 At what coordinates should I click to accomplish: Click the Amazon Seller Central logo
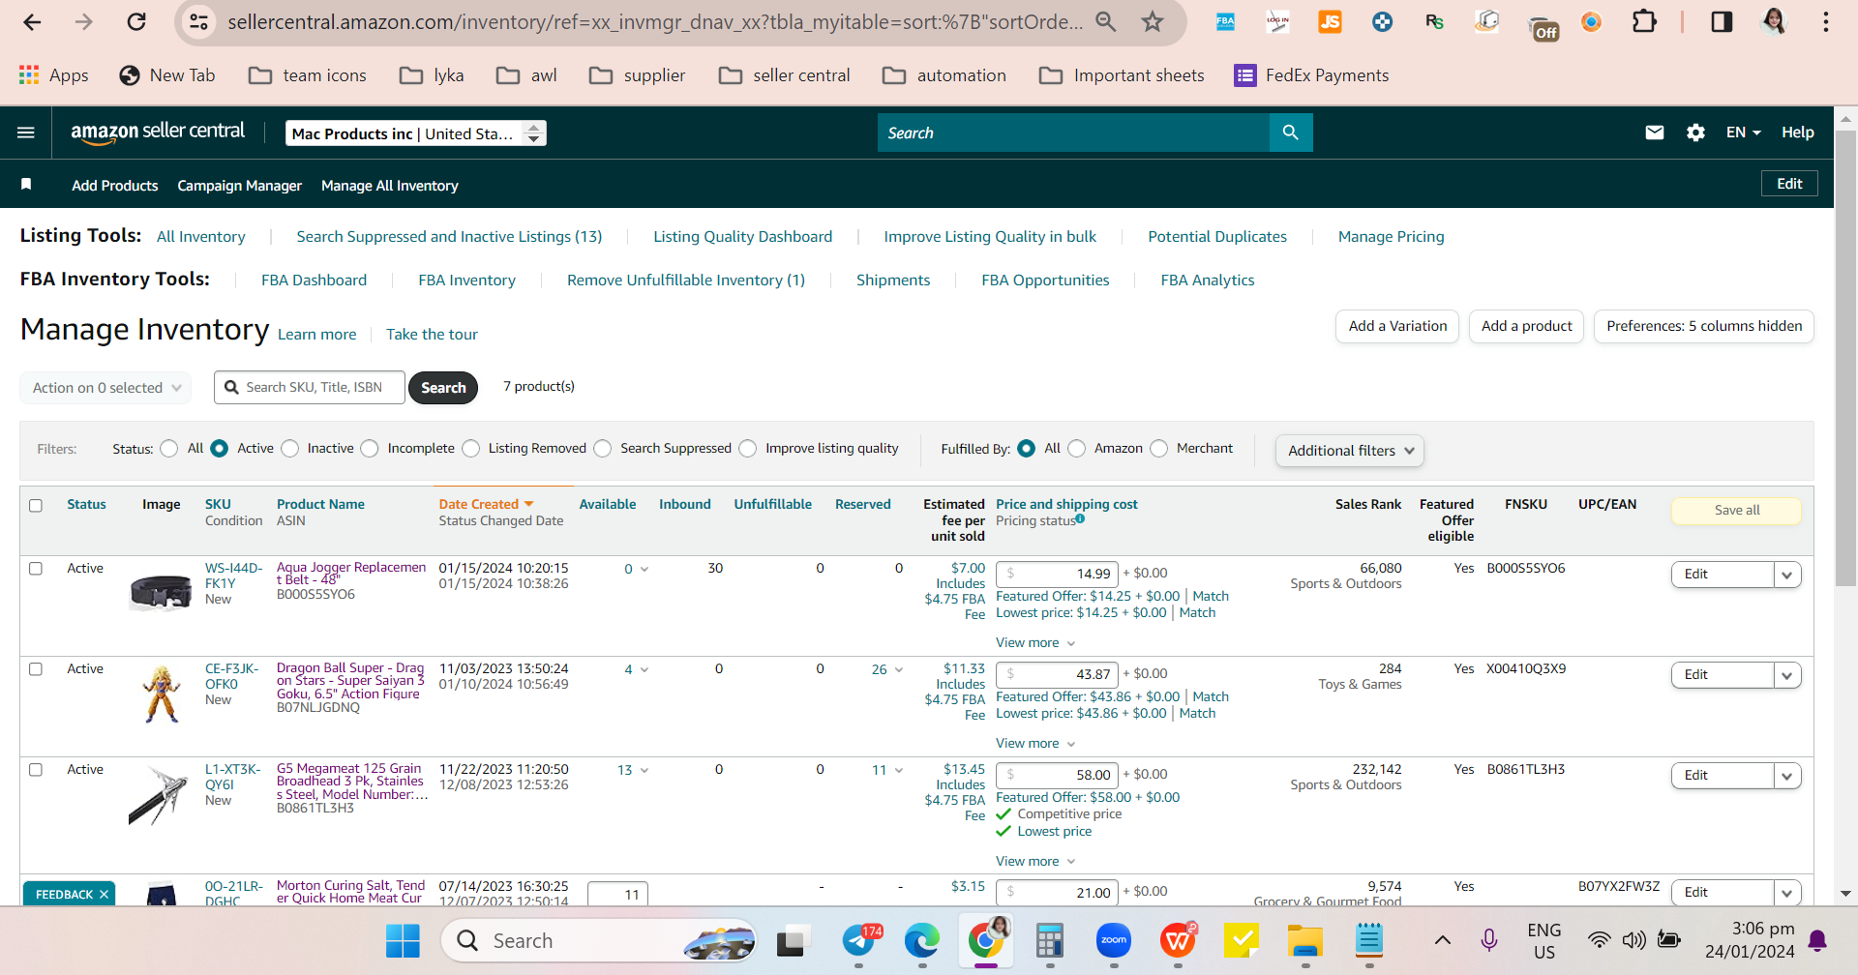(158, 133)
